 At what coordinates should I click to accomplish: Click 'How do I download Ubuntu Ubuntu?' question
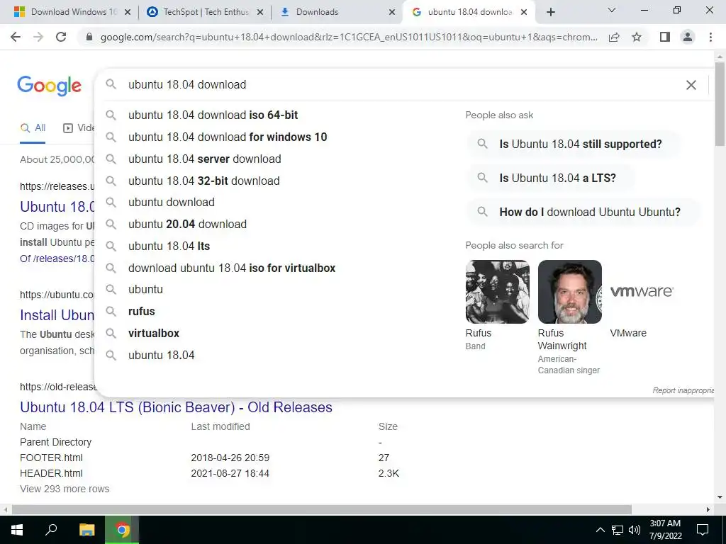[x=583, y=212]
